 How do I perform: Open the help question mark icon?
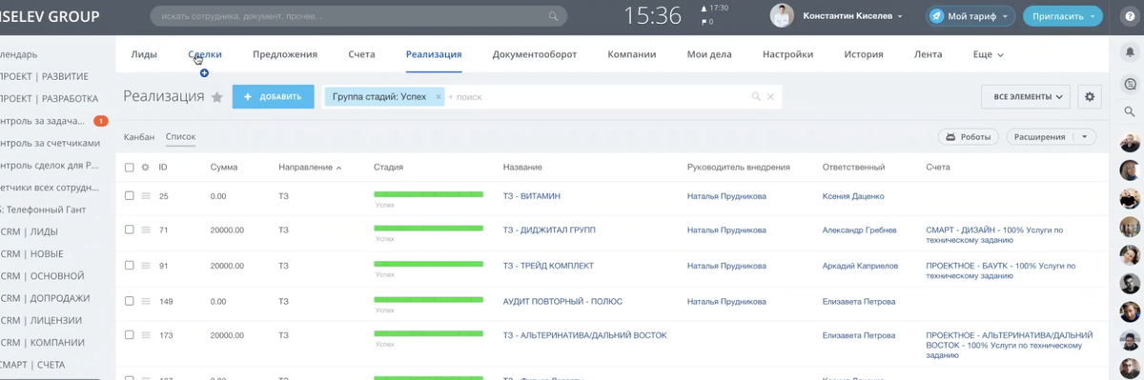tap(1130, 16)
